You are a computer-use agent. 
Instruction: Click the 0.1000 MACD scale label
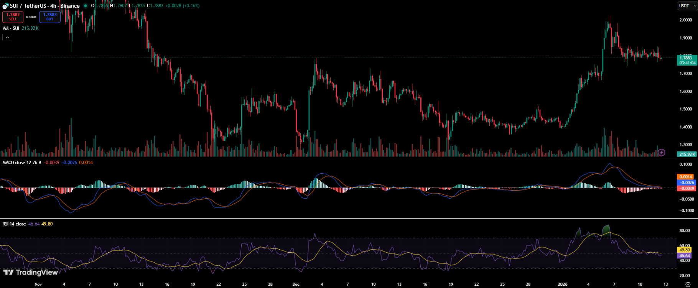(686, 165)
